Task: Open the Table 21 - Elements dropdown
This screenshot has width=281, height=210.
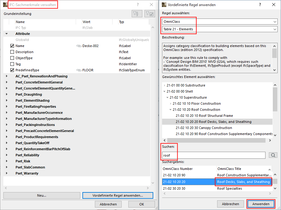Action: click(220, 29)
